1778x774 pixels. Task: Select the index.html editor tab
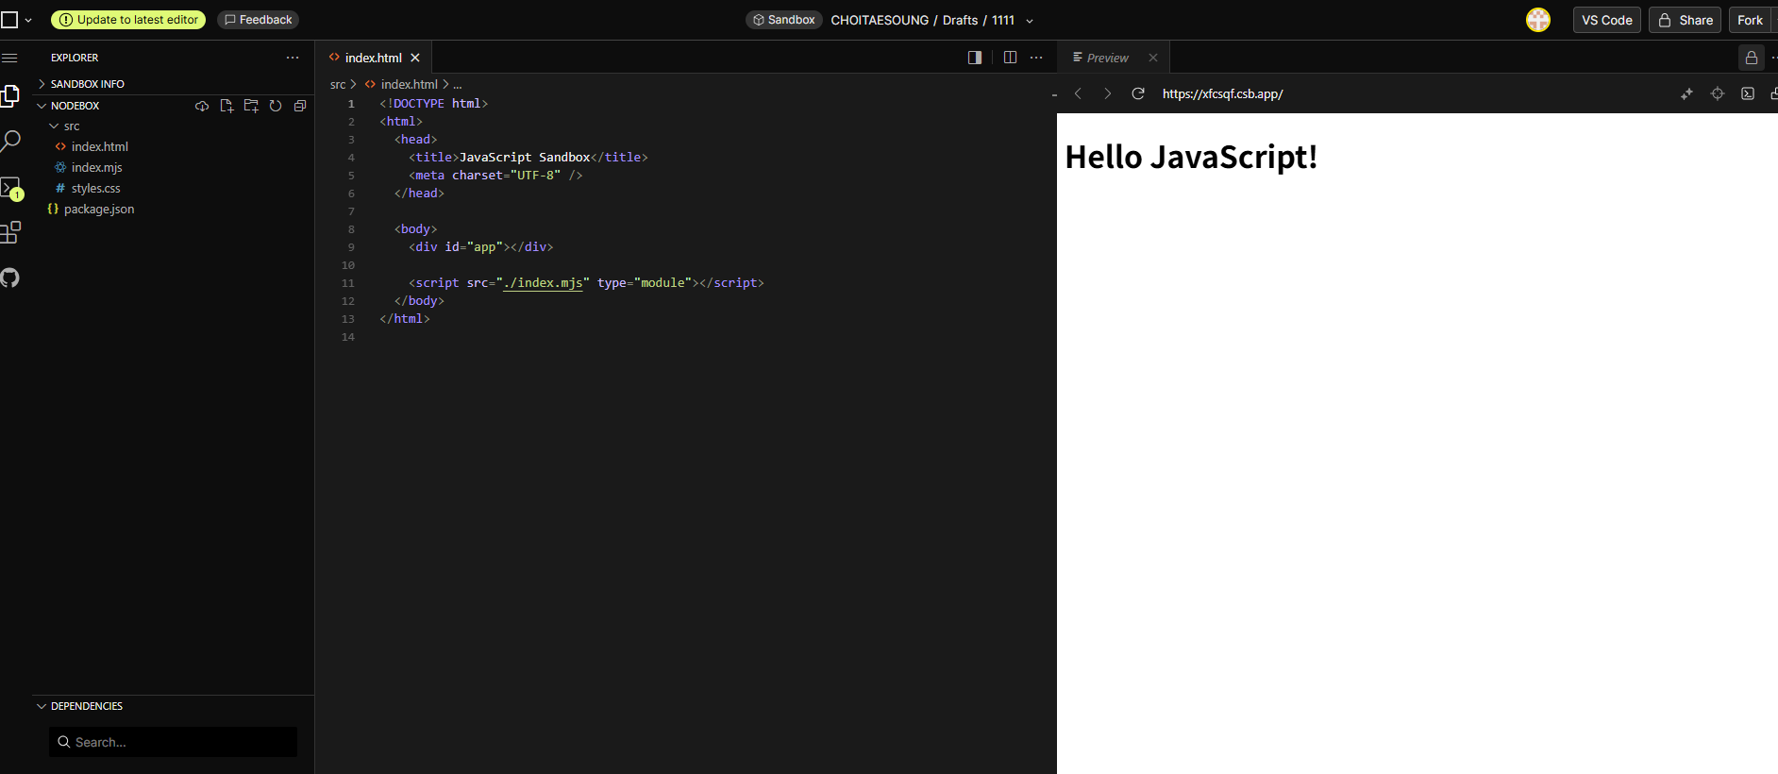click(x=373, y=58)
